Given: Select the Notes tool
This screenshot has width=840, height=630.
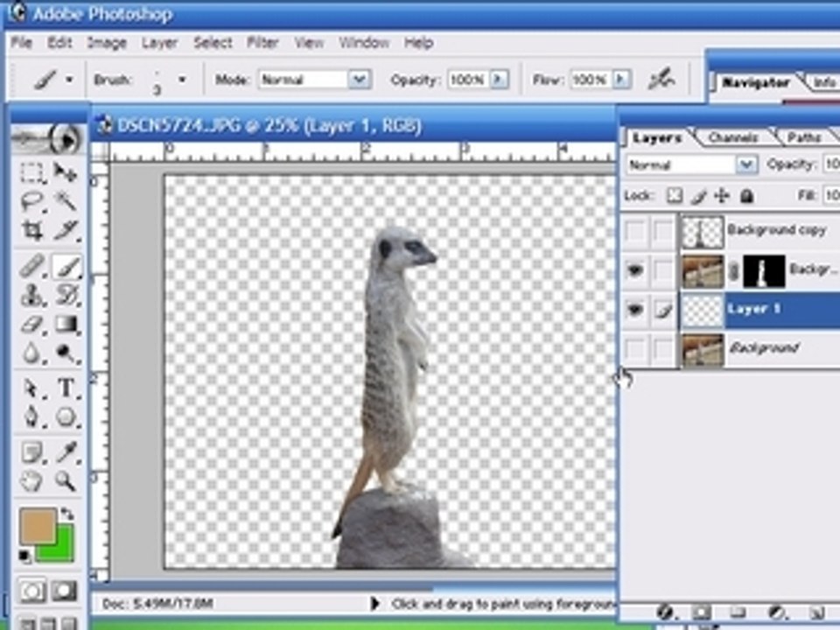Looking at the screenshot, I should [32, 451].
